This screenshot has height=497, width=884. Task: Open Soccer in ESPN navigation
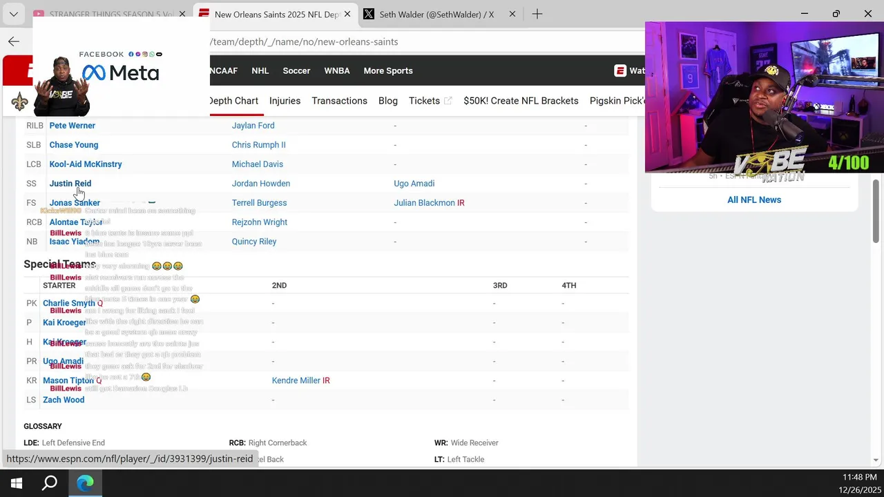coord(296,70)
